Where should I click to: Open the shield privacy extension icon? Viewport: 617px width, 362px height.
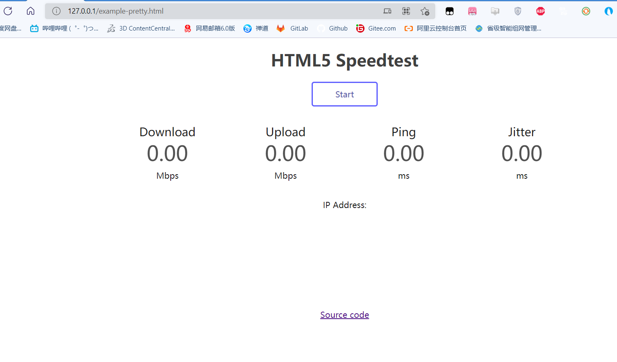pyautogui.click(x=518, y=11)
